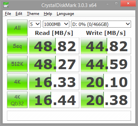Expand the test count dropdown showing 5
Screen dimensions: 138x126
click(x=35, y=24)
